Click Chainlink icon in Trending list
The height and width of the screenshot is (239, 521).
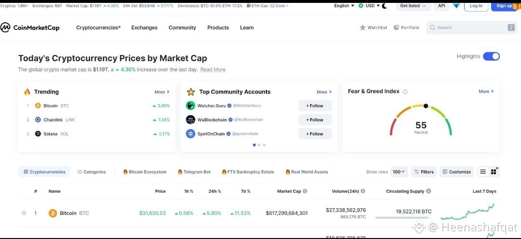[38, 120]
